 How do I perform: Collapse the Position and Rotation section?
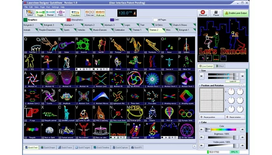point(200,86)
